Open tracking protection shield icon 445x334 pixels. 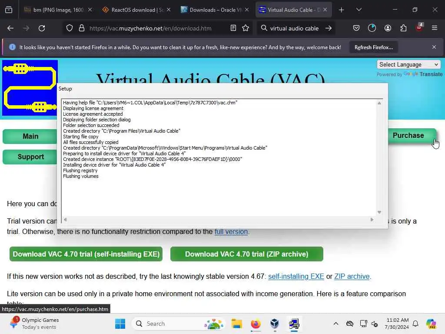pyautogui.click(x=70, y=28)
